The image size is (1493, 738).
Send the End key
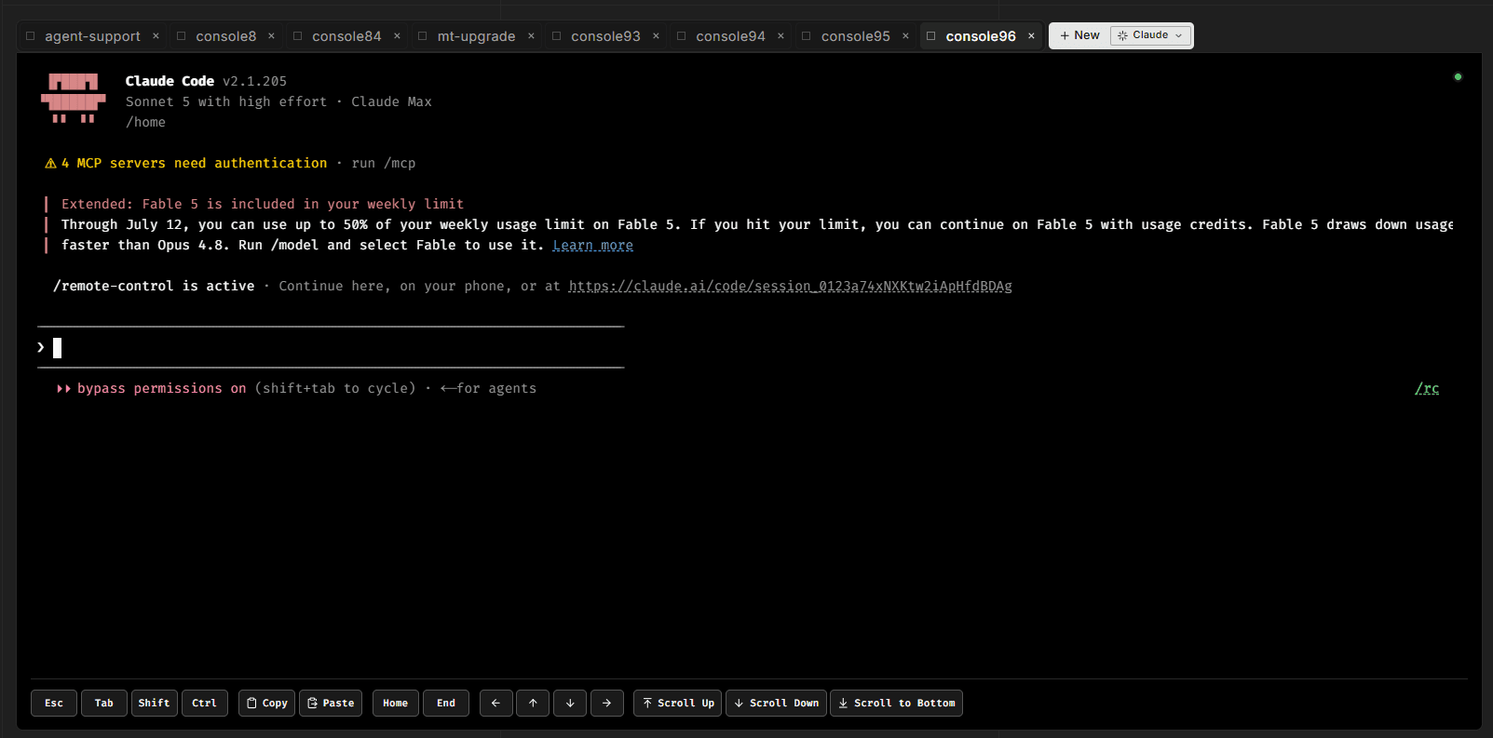click(446, 703)
